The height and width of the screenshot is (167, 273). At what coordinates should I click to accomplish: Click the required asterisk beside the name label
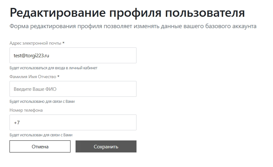58,76
